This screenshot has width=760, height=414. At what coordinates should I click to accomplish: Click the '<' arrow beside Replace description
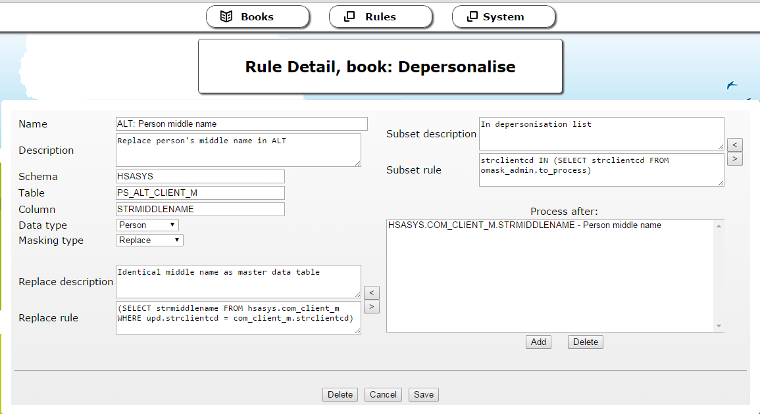point(371,292)
